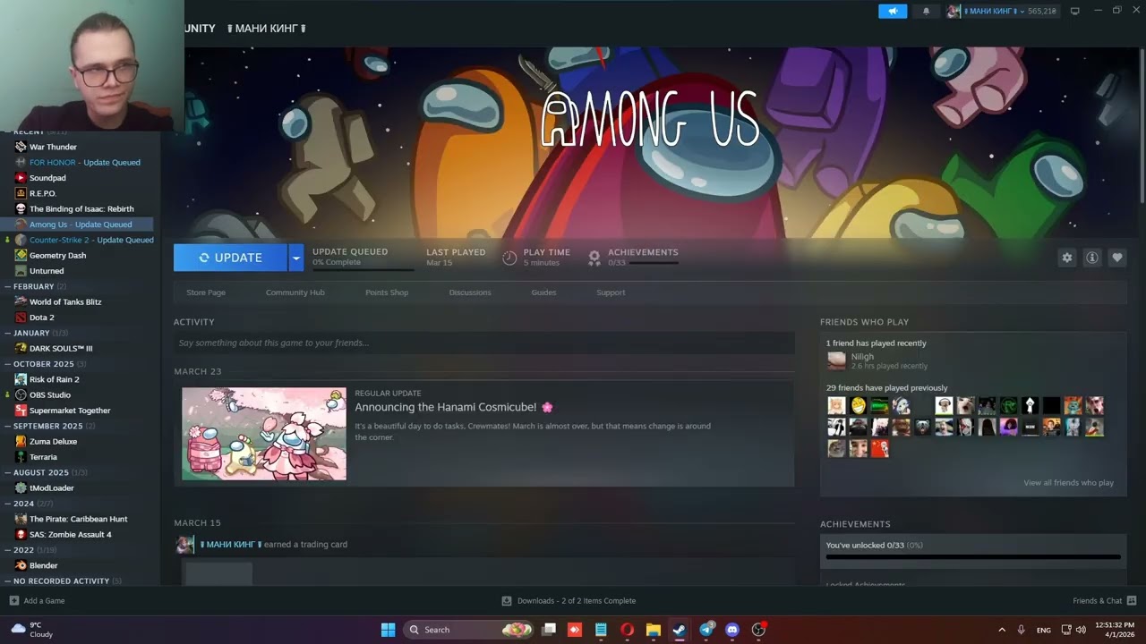1146x644 pixels.
Task: Click the Friends & Chat label
Action: [1097, 601]
